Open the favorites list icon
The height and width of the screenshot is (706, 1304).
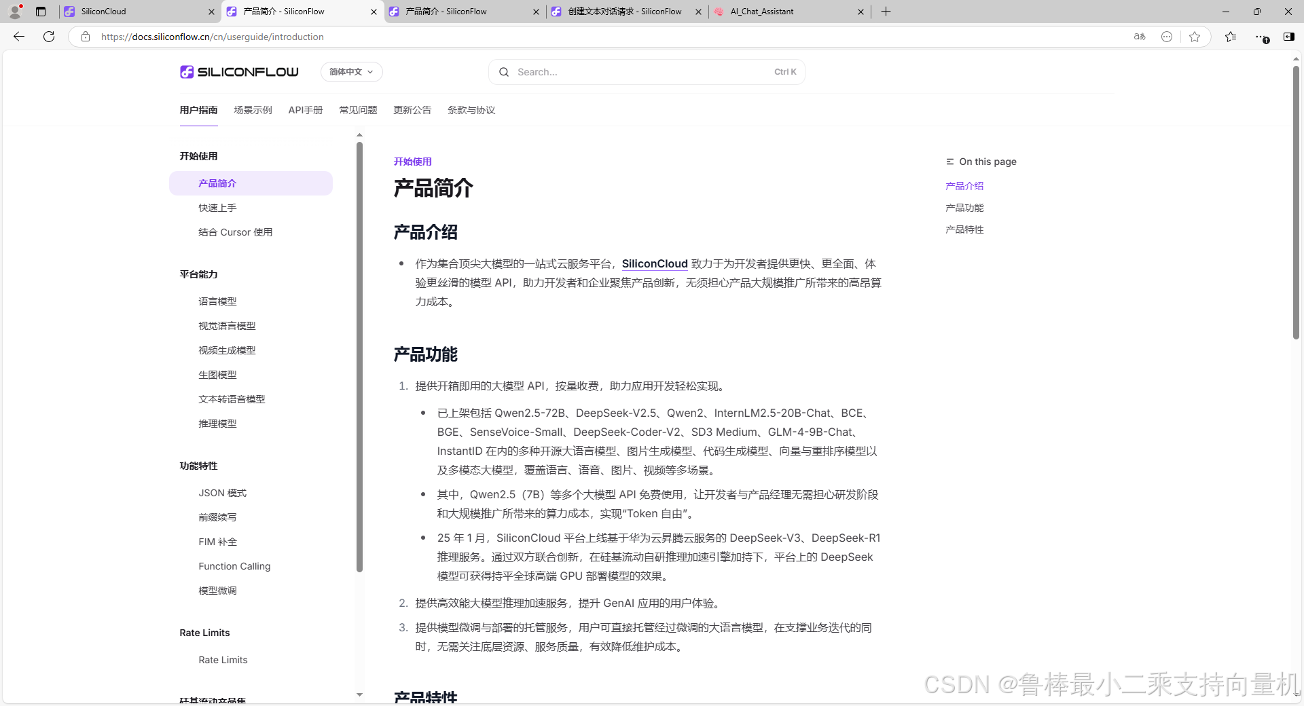click(1231, 37)
